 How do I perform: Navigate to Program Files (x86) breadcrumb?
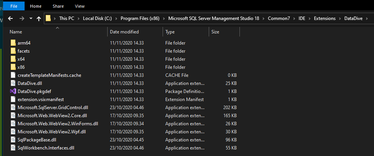(x=140, y=18)
